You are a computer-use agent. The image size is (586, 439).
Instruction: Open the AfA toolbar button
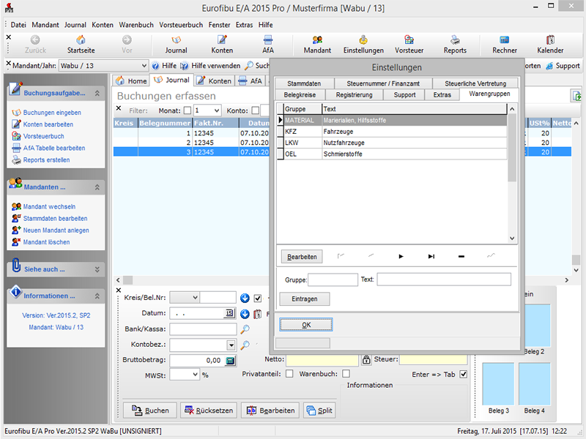(268, 45)
